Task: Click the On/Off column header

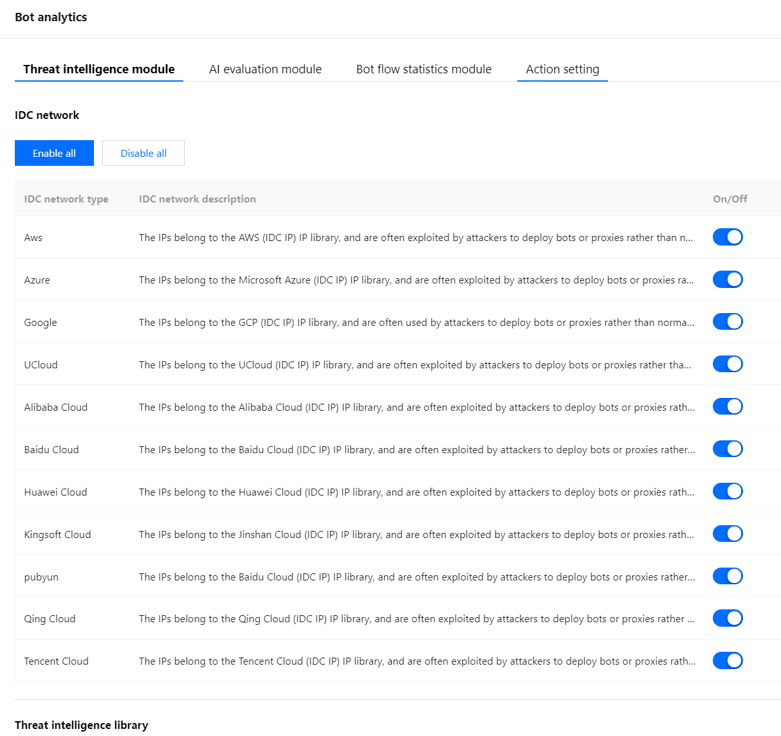Action: coord(730,199)
